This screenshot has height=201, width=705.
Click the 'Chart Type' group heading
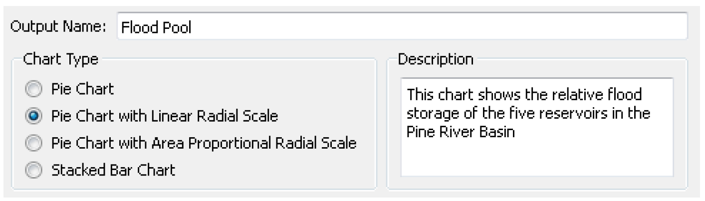[x=58, y=59]
